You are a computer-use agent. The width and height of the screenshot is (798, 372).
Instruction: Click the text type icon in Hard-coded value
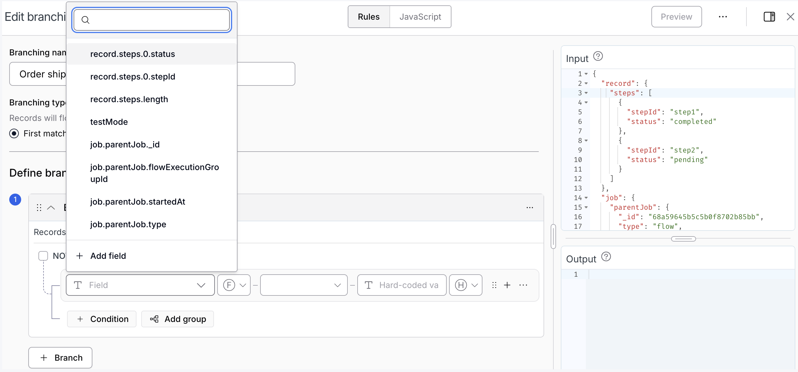[x=369, y=285]
